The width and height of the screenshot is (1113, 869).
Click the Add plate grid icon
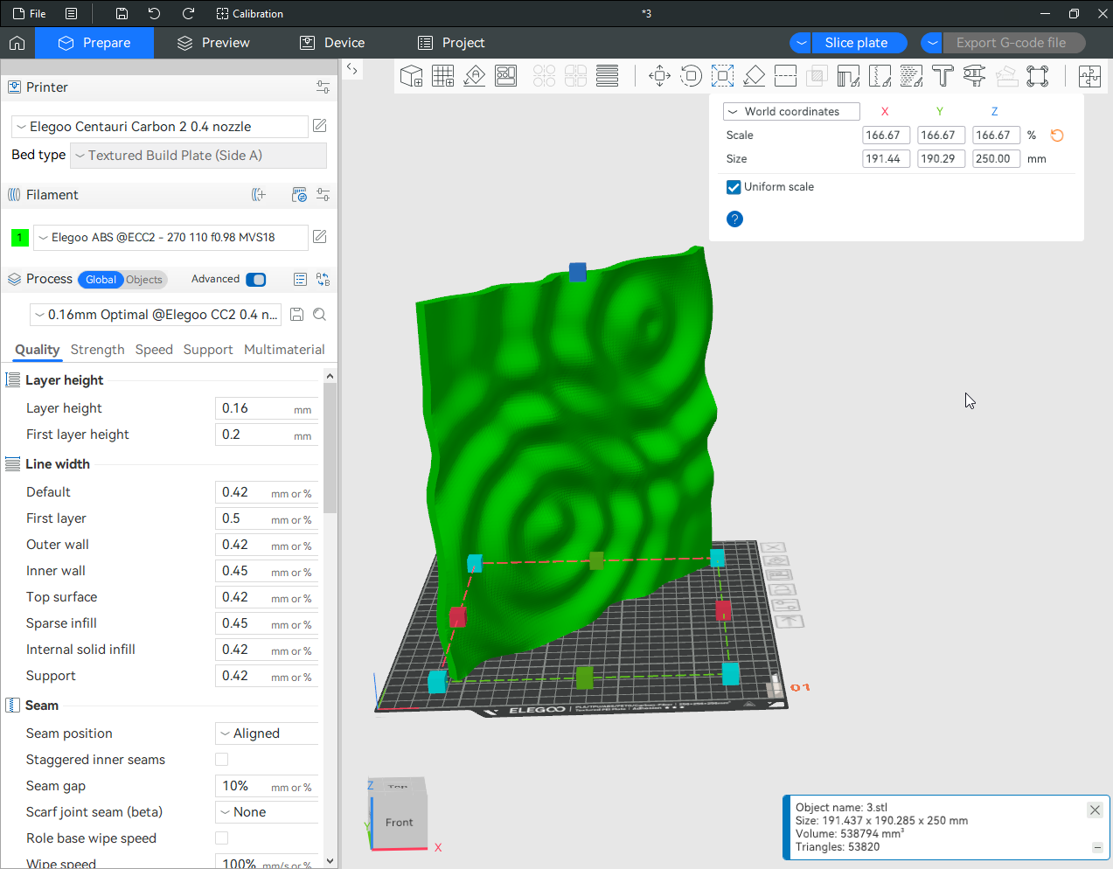click(x=443, y=76)
